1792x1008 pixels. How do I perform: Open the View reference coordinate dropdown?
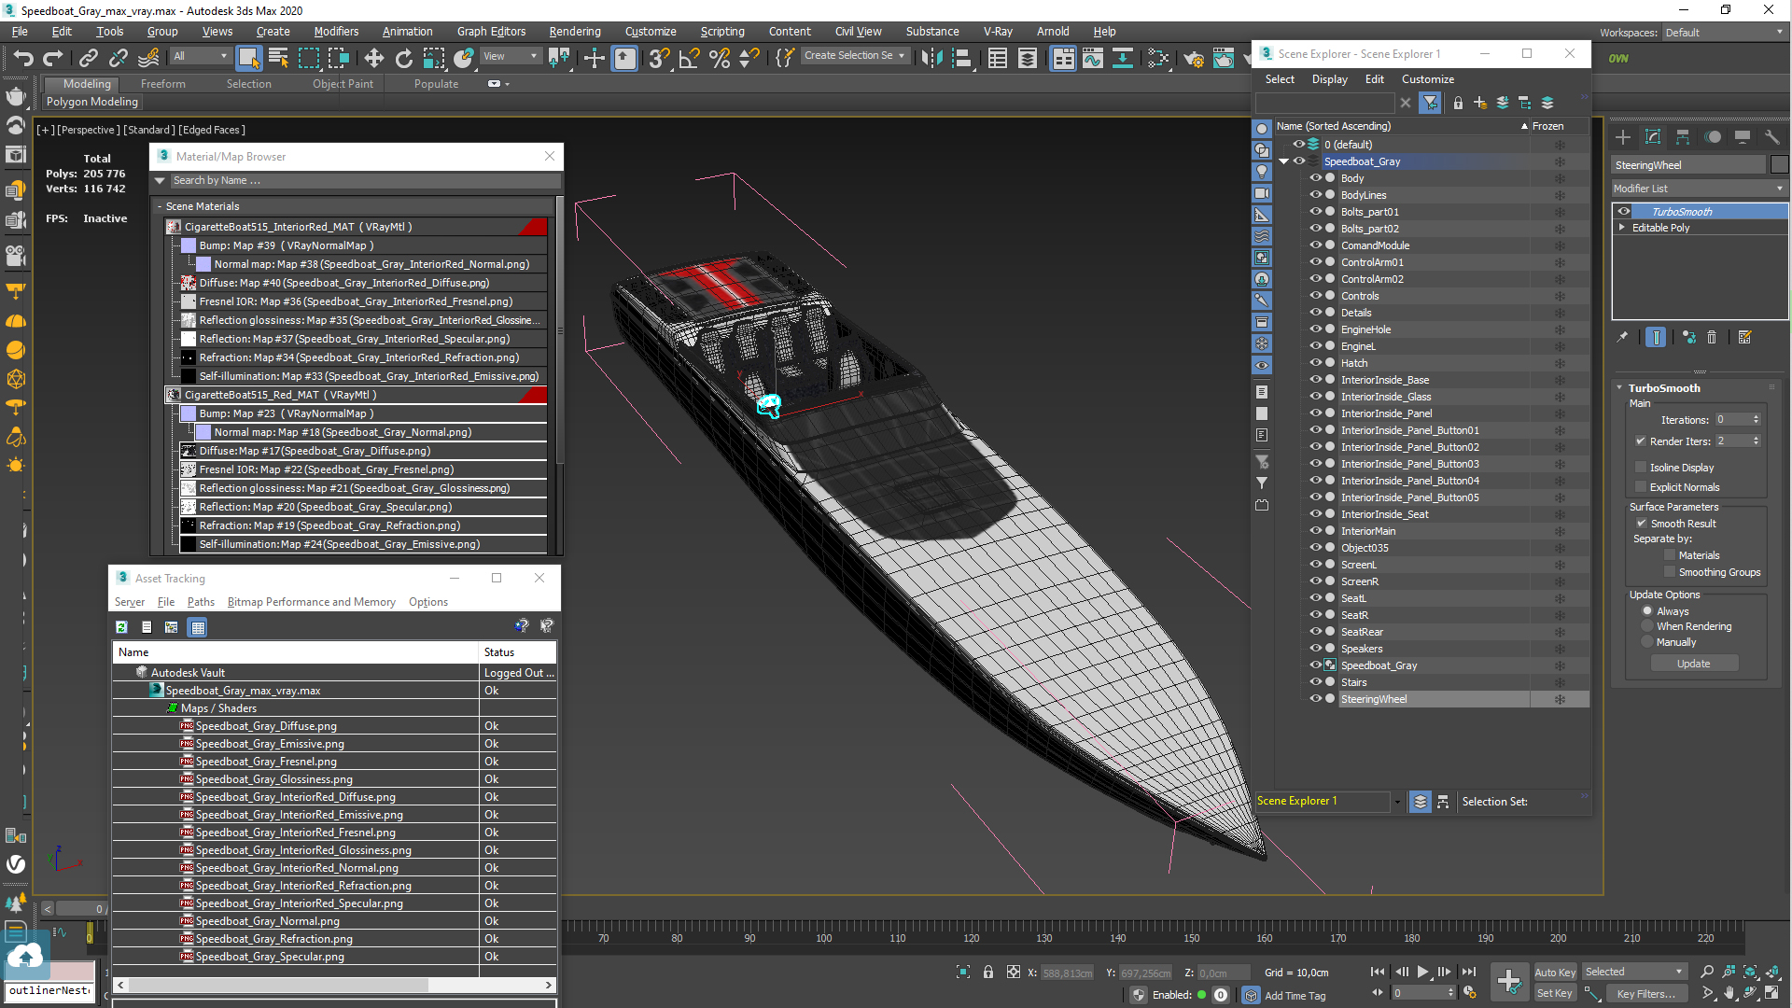pyautogui.click(x=510, y=56)
